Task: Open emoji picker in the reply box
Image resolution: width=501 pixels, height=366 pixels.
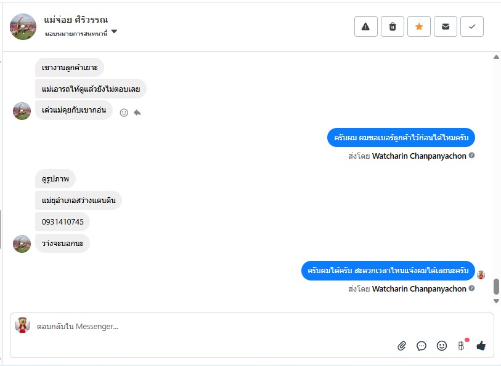Action: coord(441,346)
